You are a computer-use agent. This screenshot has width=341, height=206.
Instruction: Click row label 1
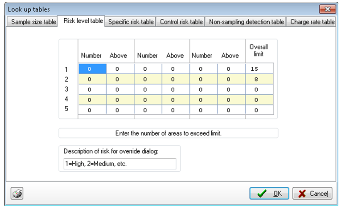tap(66, 69)
